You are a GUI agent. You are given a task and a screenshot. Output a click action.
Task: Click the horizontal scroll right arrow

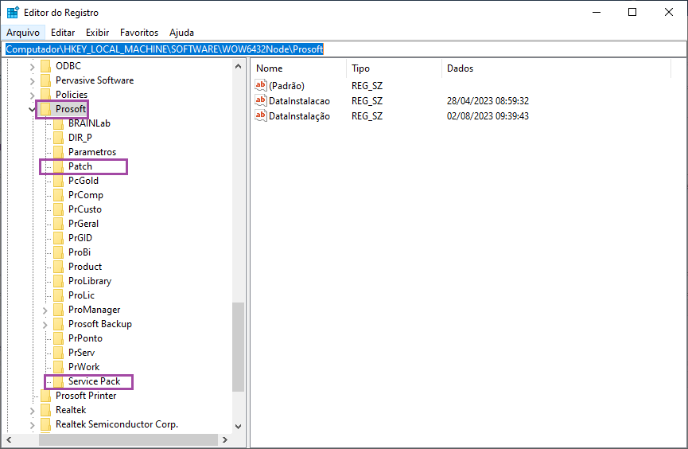coord(225,439)
